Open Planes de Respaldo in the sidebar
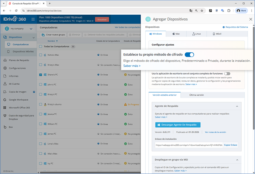The height and width of the screenshot is (174, 255). pos(19,60)
